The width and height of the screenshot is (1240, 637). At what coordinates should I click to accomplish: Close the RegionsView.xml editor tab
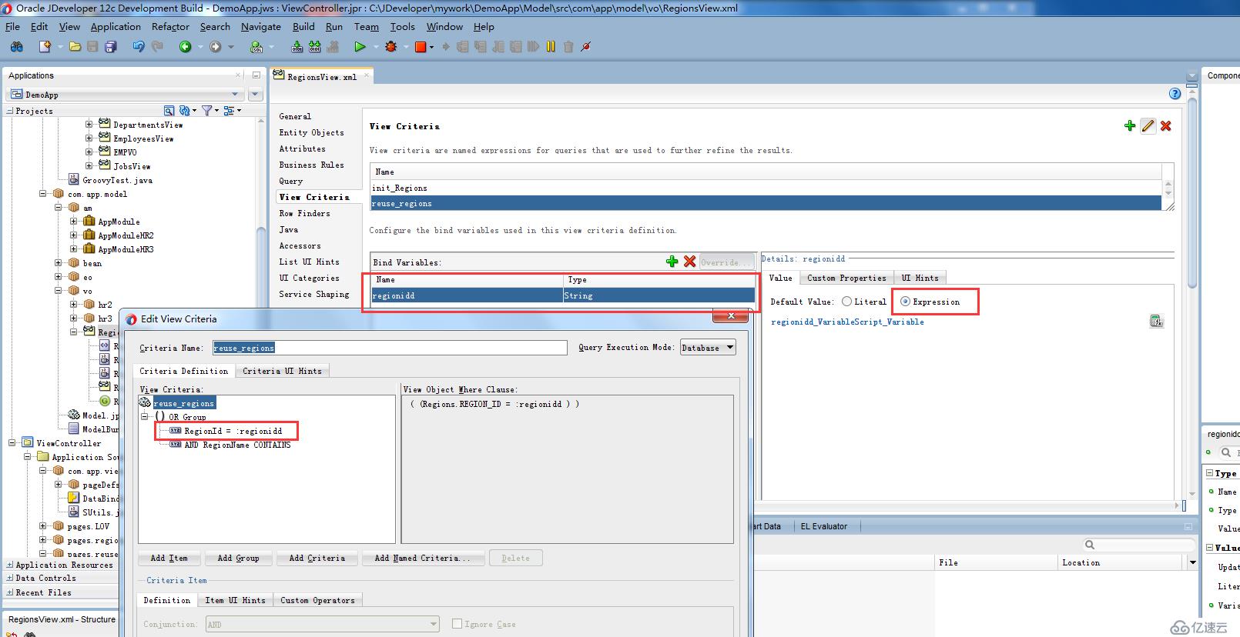point(367,75)
